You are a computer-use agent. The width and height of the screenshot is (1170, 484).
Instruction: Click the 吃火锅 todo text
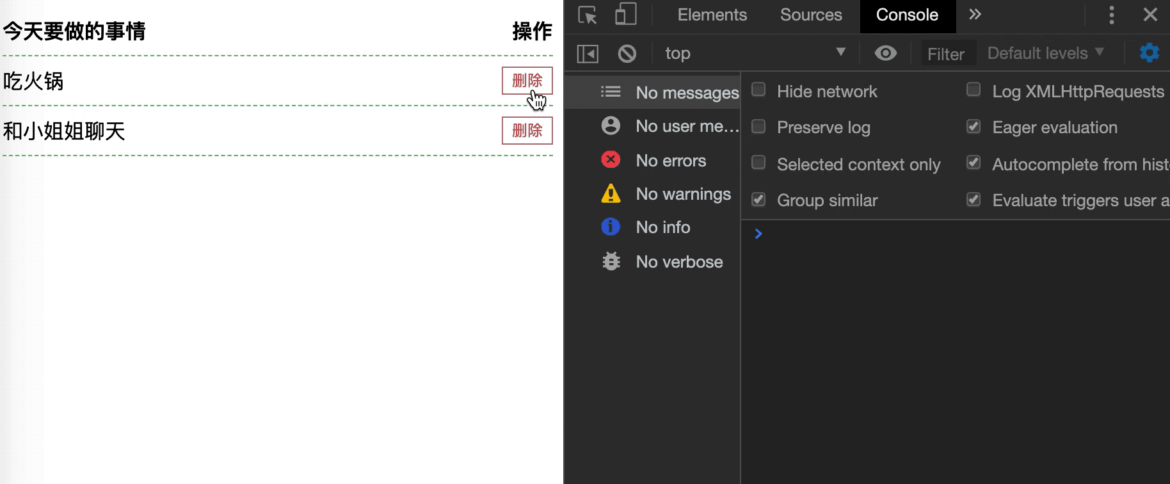pos(33,81)
